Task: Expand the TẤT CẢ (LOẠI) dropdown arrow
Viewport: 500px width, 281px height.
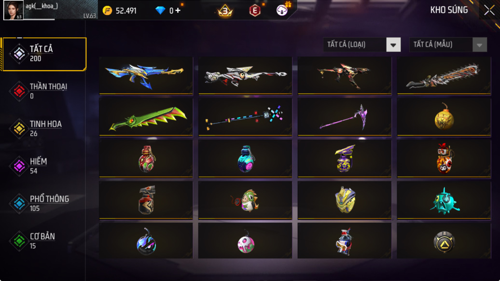Action: click(x=393, y=44)
